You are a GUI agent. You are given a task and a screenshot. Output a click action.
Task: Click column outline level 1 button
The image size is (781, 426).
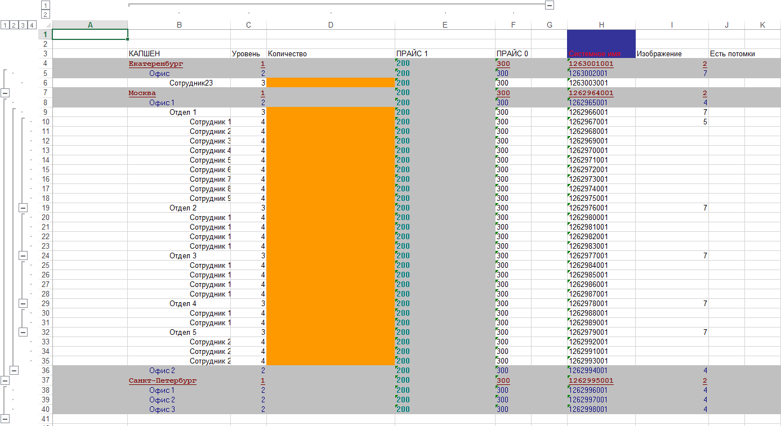point(46,5)
